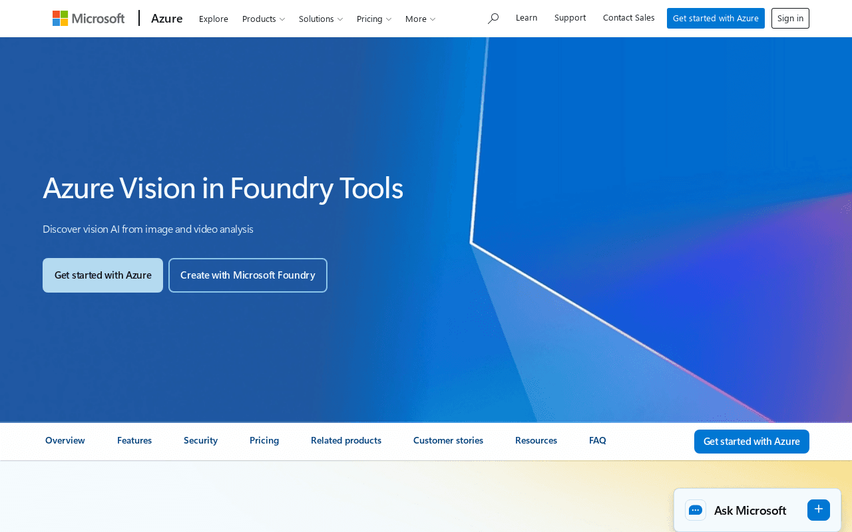Image resolution: width=852 pixels, height=532 pixels.
Task: Jump to the Overview section tab
Action: tap(65, 440)
